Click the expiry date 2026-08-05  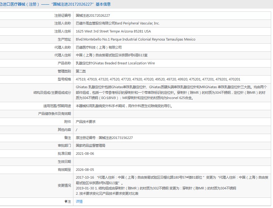[x=85, y=170]
